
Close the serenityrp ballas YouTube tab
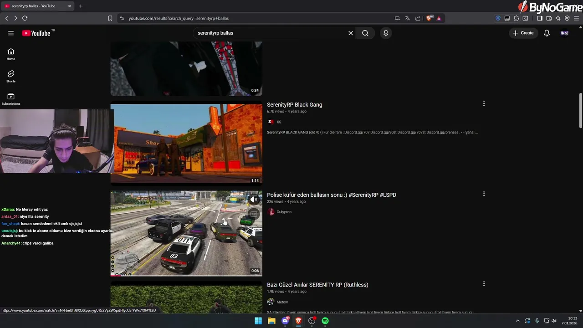pyautogui.click(x=70, y=6)
